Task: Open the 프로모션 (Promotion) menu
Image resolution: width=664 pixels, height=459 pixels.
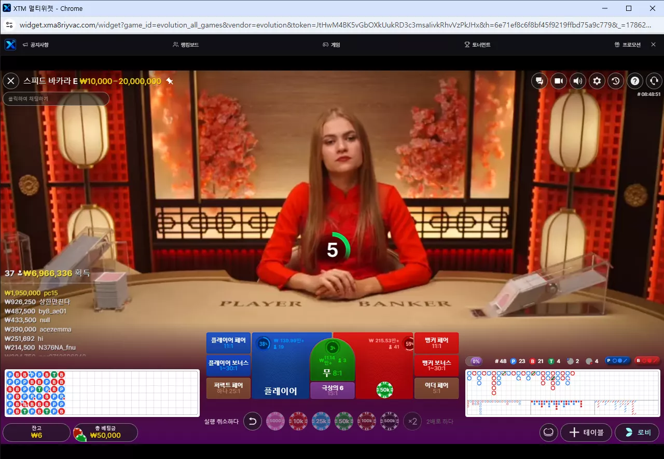Action: pyautogui.click(x=627, y=45)
